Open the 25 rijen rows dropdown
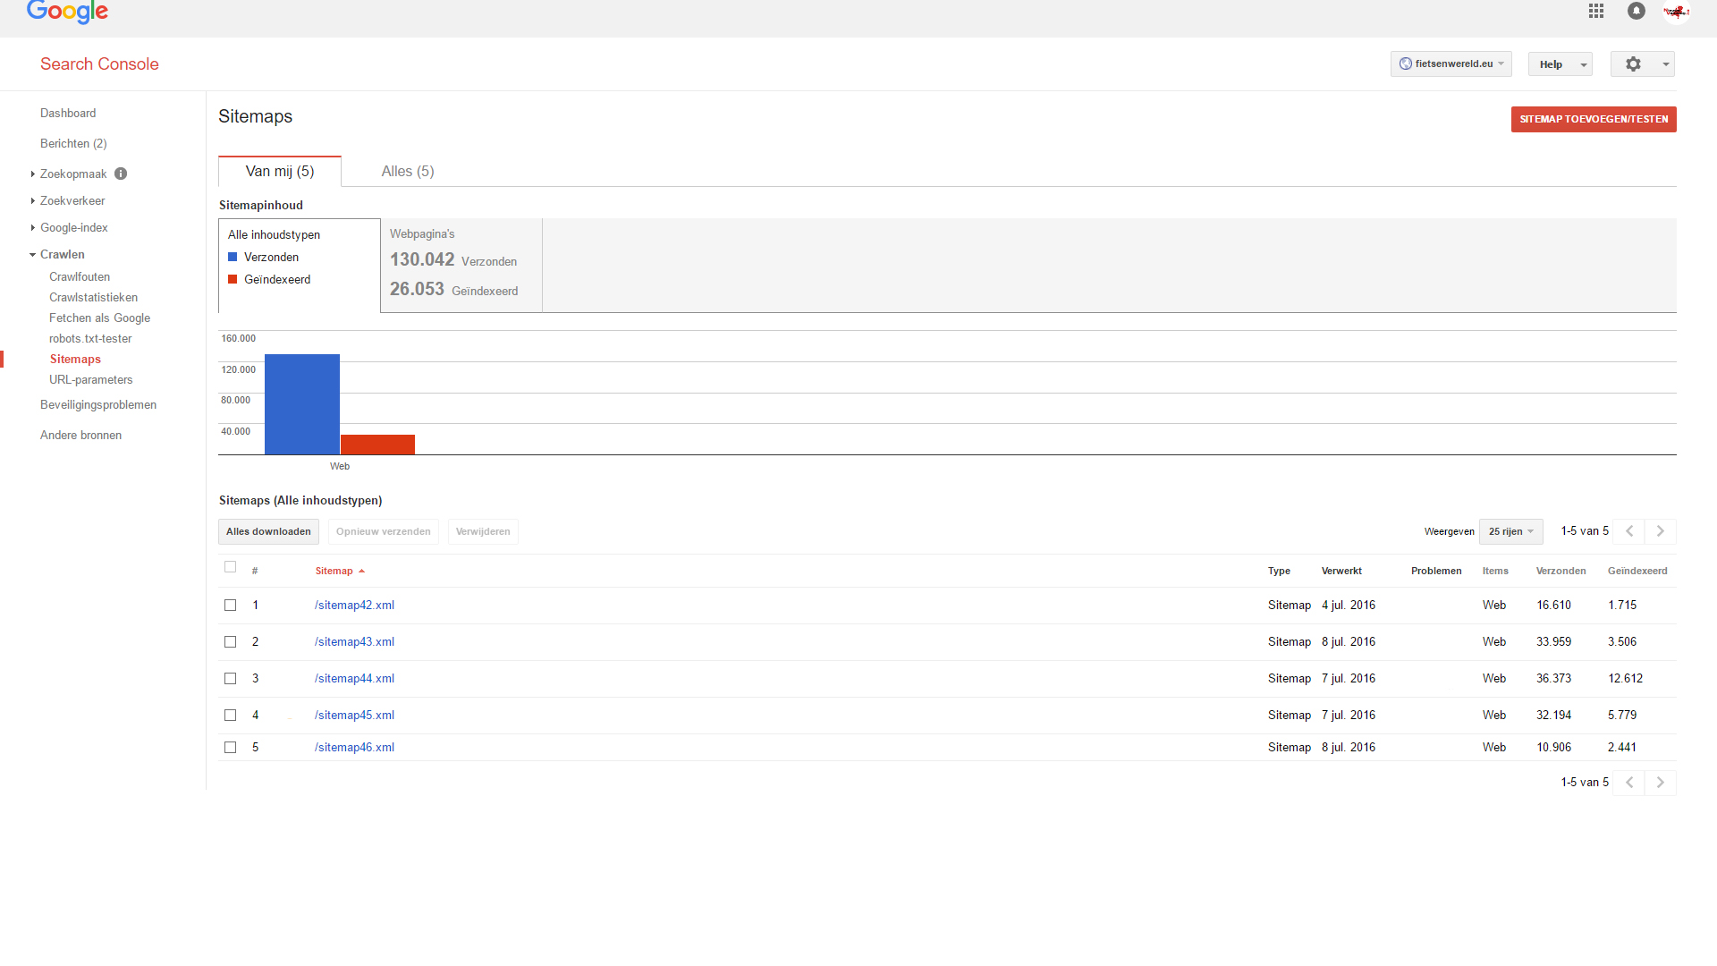The width and height of the screenshot is (1717, 966). click(x=1511, y=531)
